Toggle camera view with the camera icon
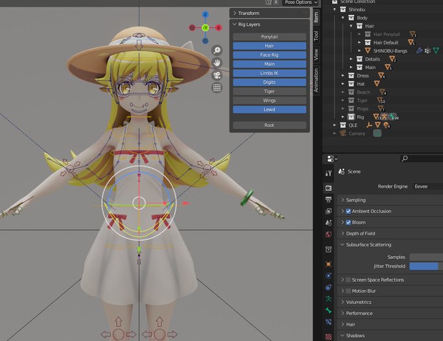Image resolution: width=443 pixels, height=341 pixels. [x=217, y=75]
